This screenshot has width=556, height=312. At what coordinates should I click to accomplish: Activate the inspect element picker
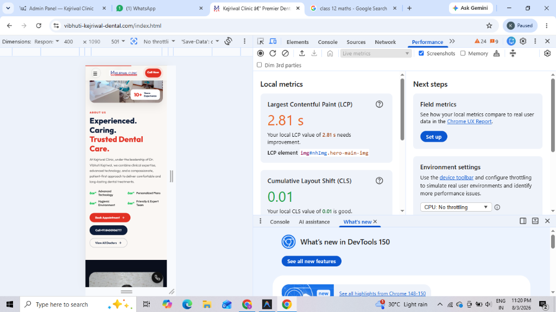(x=261, y=41)
